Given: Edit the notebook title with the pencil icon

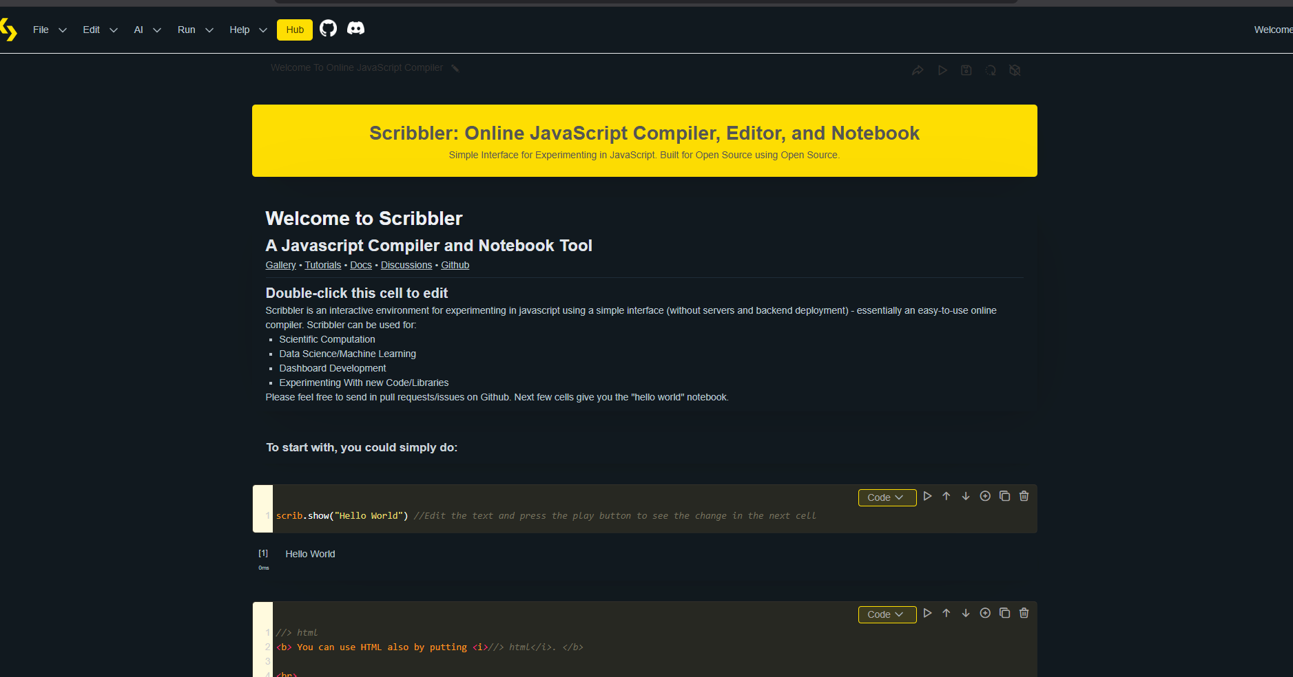Looking at the screenshot, I should [x=455, y=67].
